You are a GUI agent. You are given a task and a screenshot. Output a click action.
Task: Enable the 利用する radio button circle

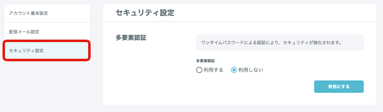199,70
